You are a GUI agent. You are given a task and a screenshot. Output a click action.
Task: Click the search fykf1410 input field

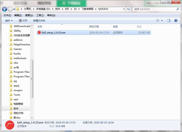pyautogui.click(x=154, y=9)
